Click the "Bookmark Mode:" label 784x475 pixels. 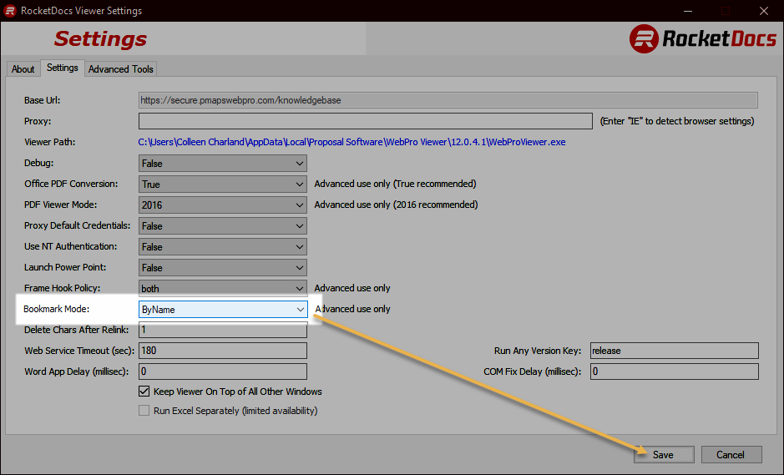tap(57, 309)
